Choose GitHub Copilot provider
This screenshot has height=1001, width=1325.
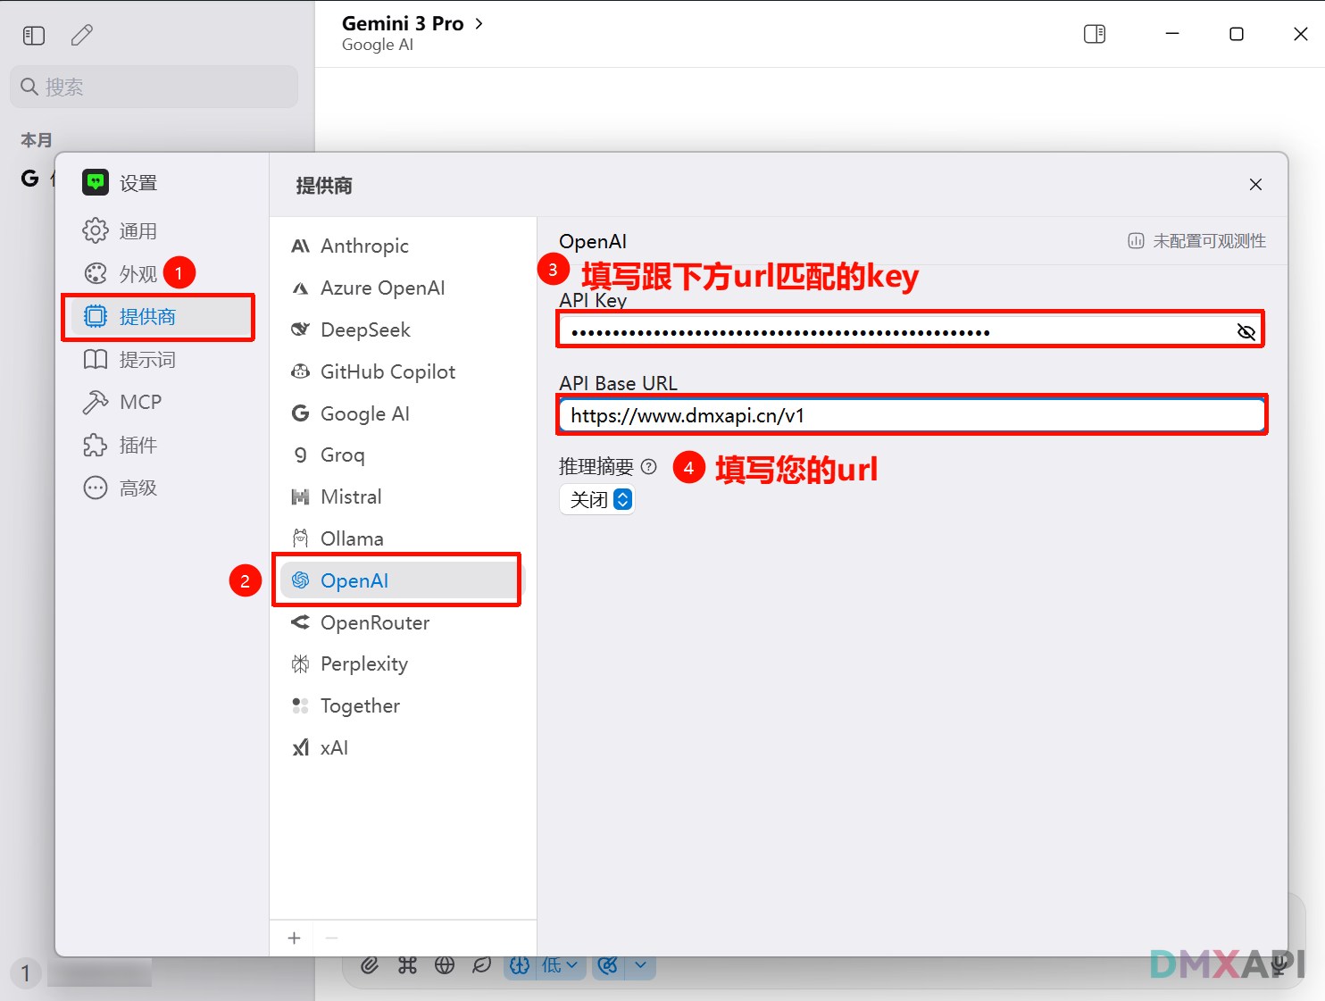tap(387, 372)
